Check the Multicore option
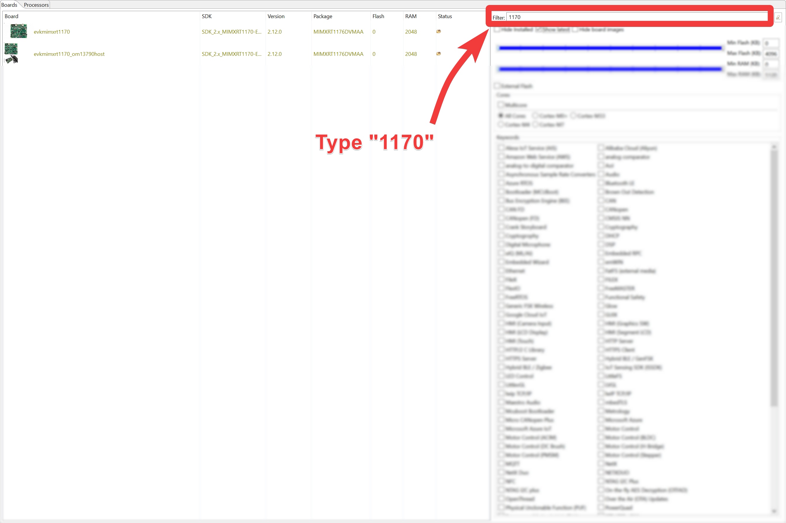 [x=501, y=105]
